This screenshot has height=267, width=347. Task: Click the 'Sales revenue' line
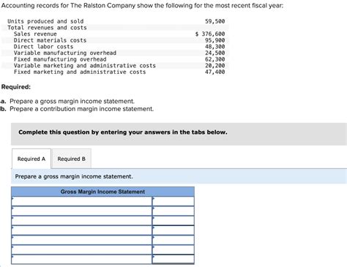click(x=35, y=34)
